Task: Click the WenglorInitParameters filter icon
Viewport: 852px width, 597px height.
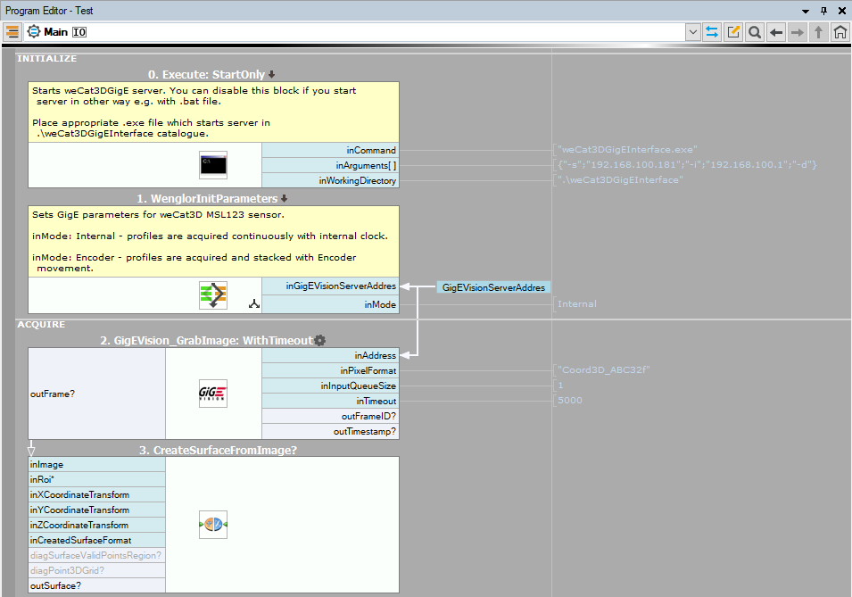Action: pyautogui.click(x=213, y=294)
